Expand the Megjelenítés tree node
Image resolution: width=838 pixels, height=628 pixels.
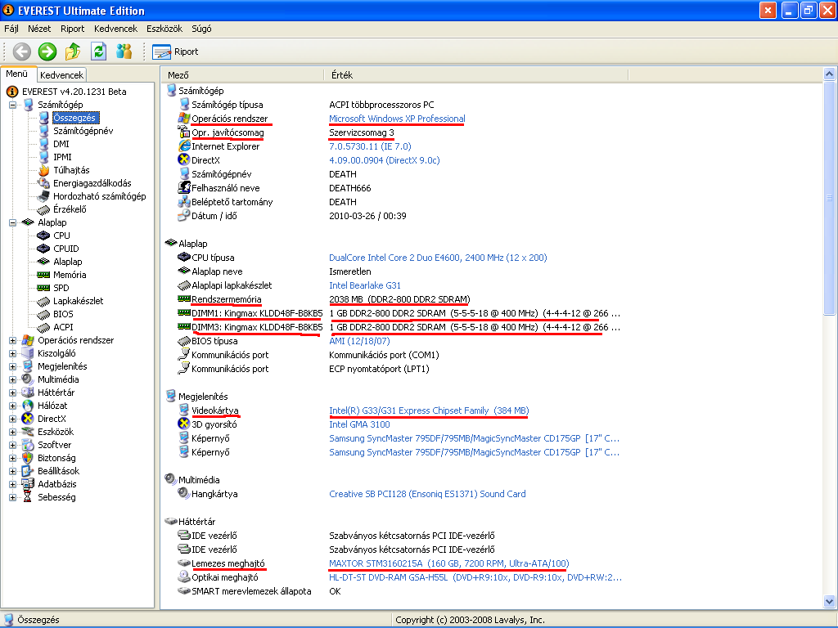pos(12,366)
